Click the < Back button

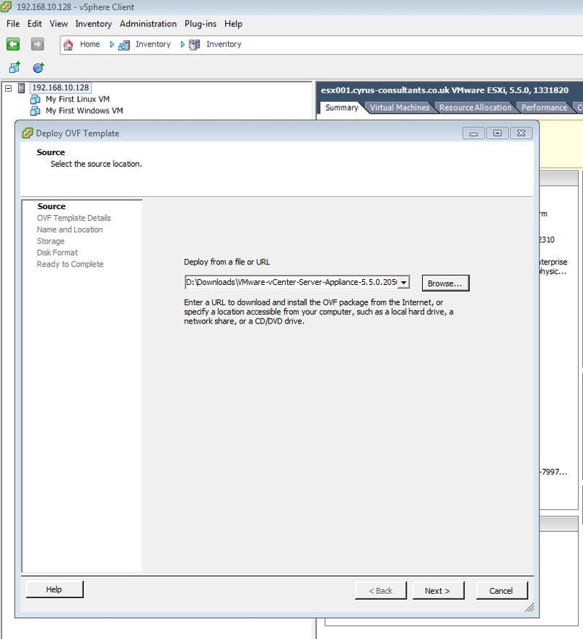(381, 590)
